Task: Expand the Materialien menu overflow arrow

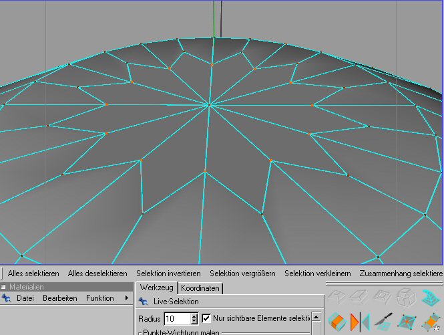Action: pyautogui.click(x=127, y=298)
